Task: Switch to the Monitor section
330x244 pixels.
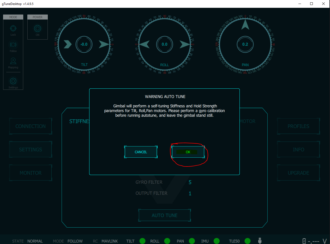Action: click(31, 173)
